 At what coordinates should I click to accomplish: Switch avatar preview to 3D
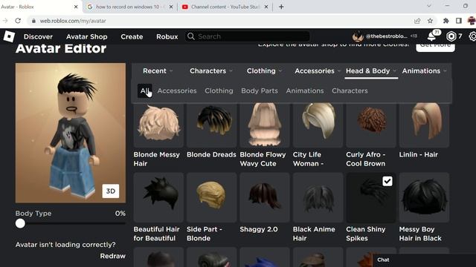111,191
